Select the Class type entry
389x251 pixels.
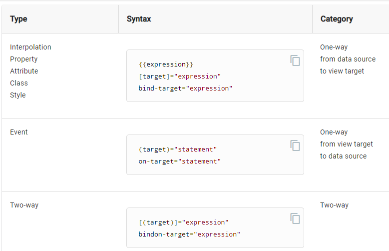pyautogui.click(x=19, y=83)
